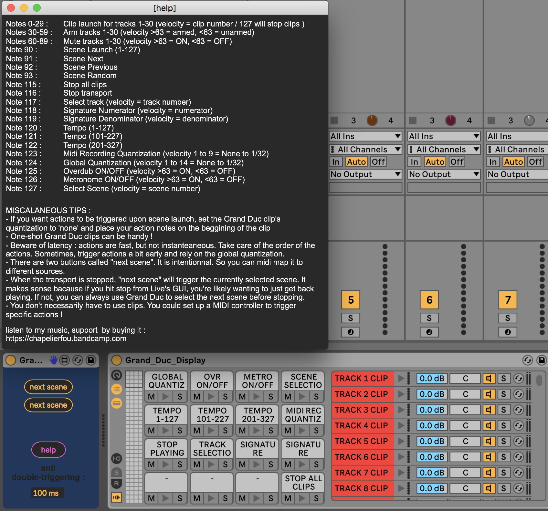Open the No Output dropdown above track 5
This screenshot has width=548, height=511.
(x=365, y=174)
